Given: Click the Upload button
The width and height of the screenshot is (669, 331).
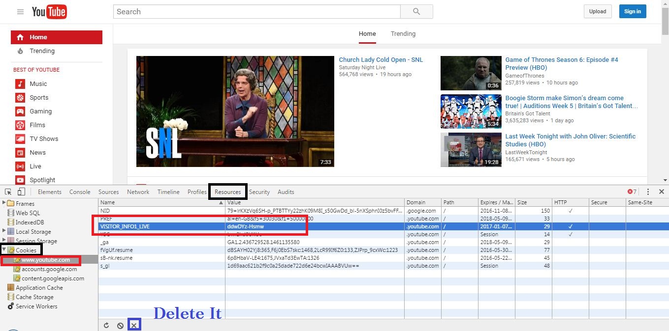Looking at the screenshot, I should [x=598, y=11].
